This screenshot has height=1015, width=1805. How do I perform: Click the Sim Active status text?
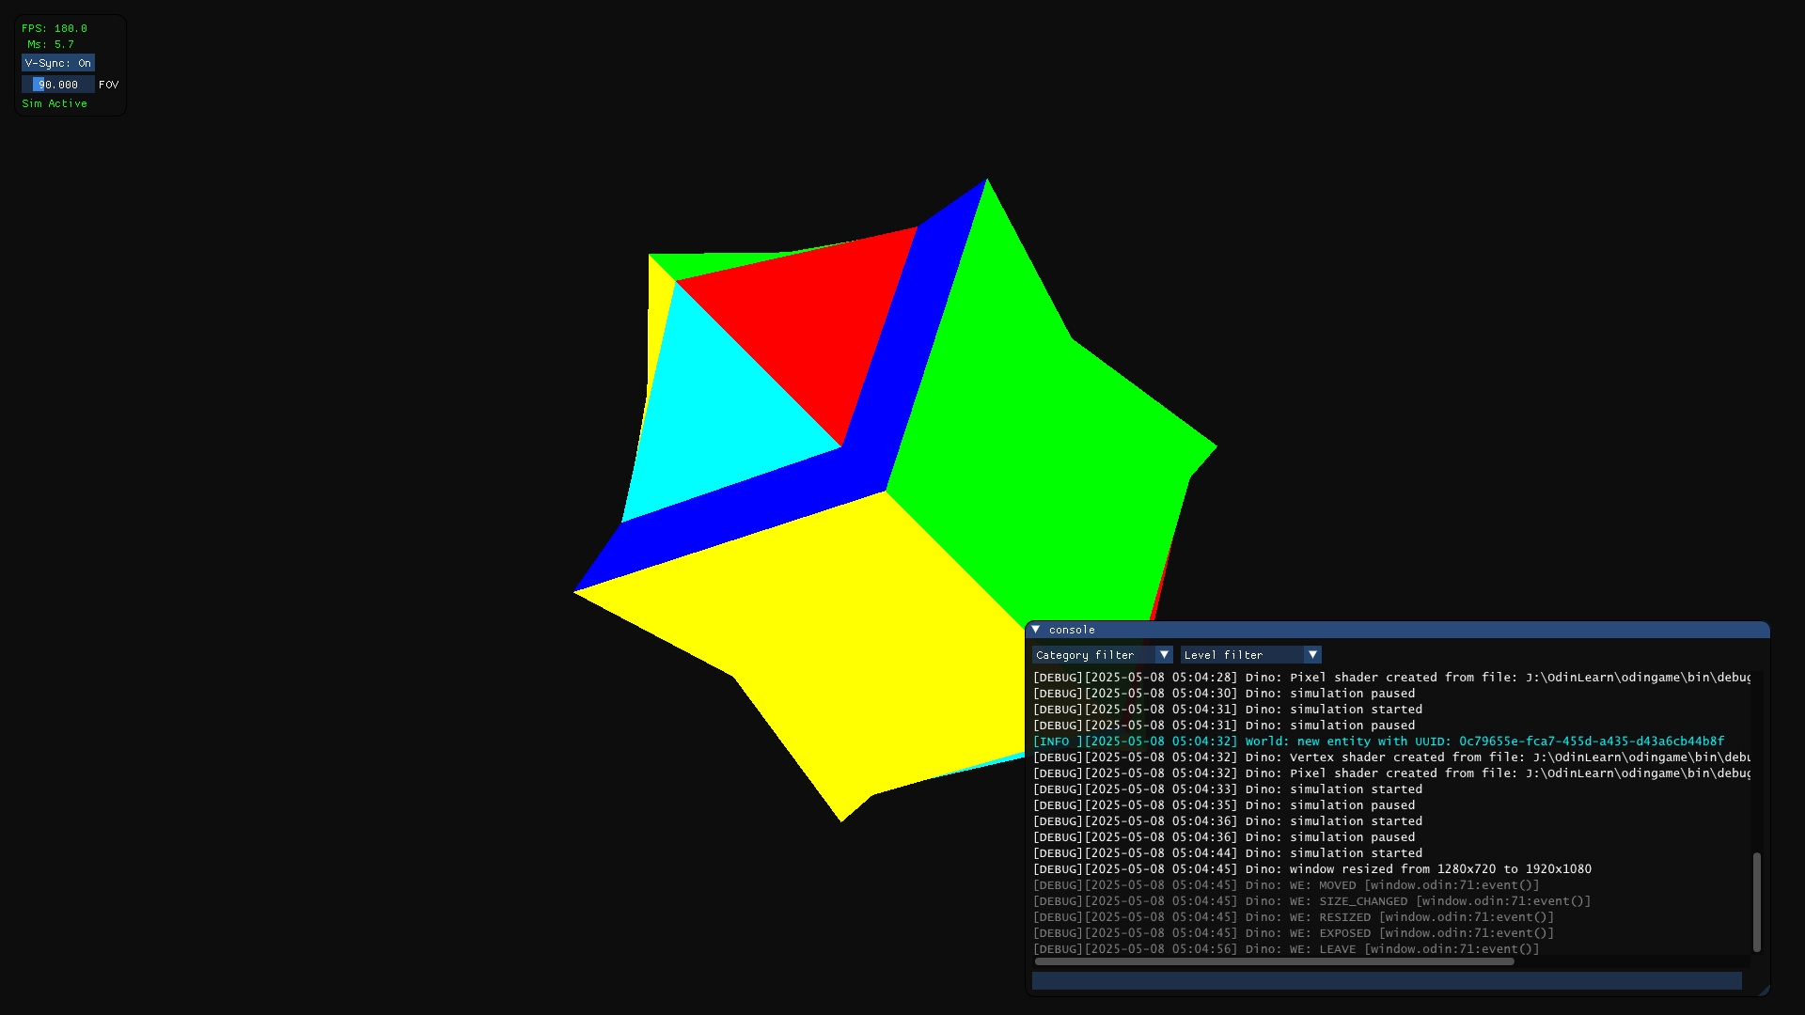pyautogui.click(x=55, y=103)
